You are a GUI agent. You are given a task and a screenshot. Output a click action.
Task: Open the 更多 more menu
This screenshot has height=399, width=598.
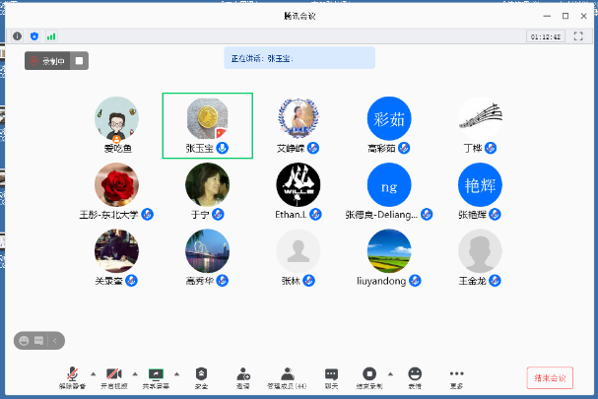[456, 377]
